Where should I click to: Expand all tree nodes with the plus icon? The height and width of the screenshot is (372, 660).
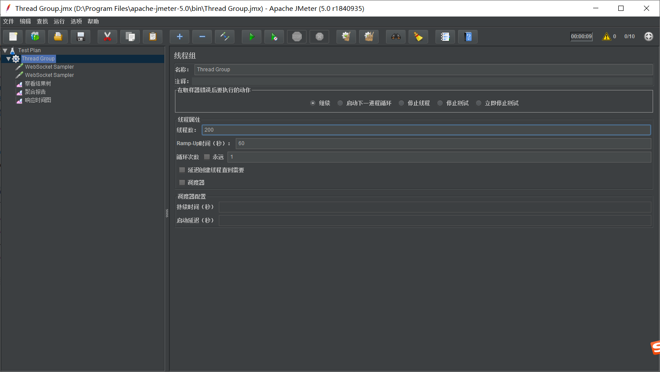(x=180, y=37)
